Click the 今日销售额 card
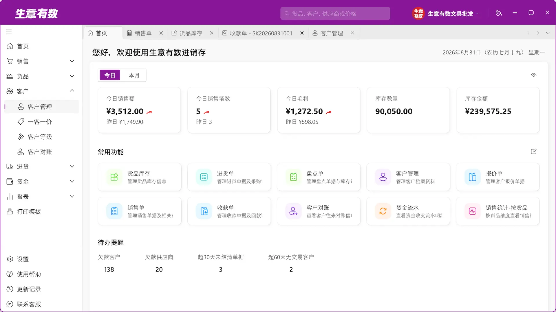The image size is (556, 312). coord(139,110)
